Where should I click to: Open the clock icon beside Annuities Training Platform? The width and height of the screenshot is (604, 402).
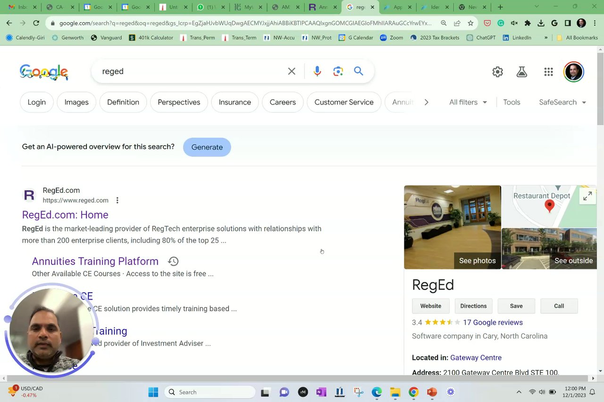point(173,261)
